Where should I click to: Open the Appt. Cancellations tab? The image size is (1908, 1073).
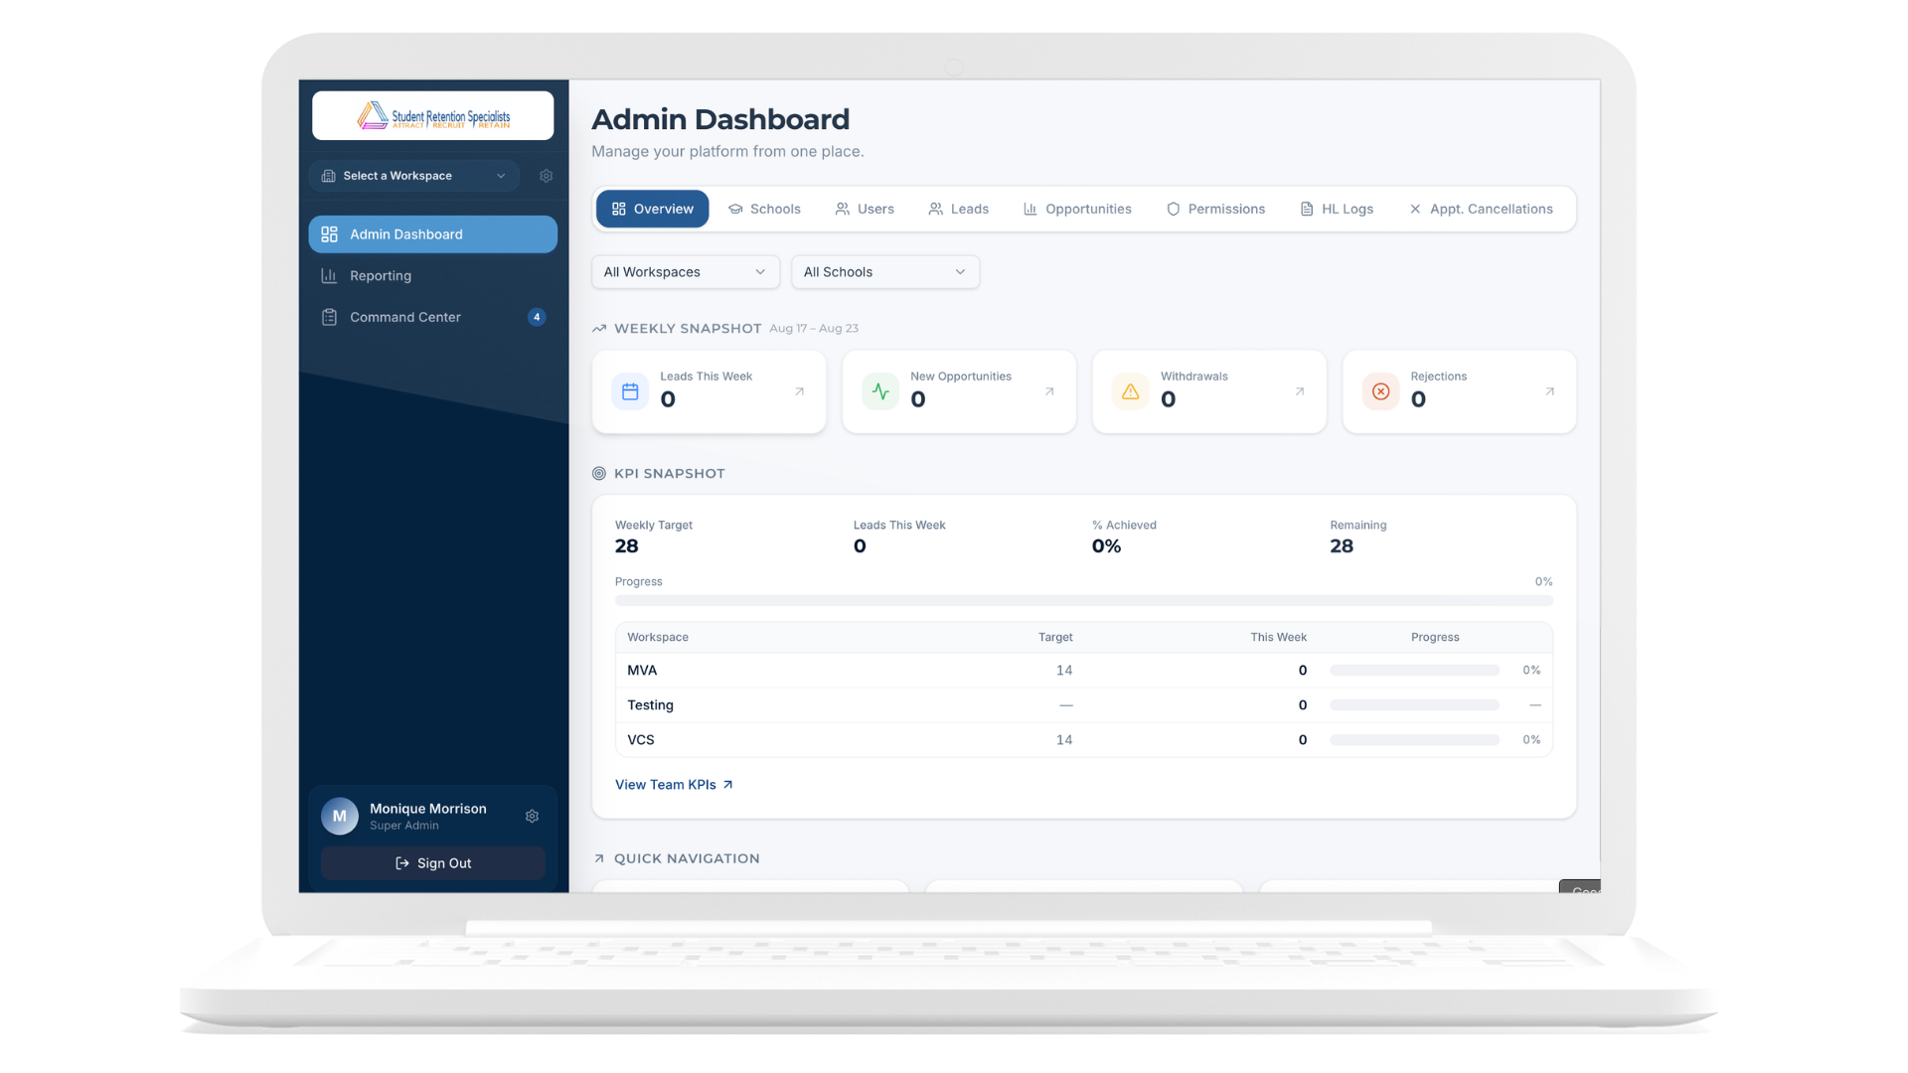coord(1482,209)
